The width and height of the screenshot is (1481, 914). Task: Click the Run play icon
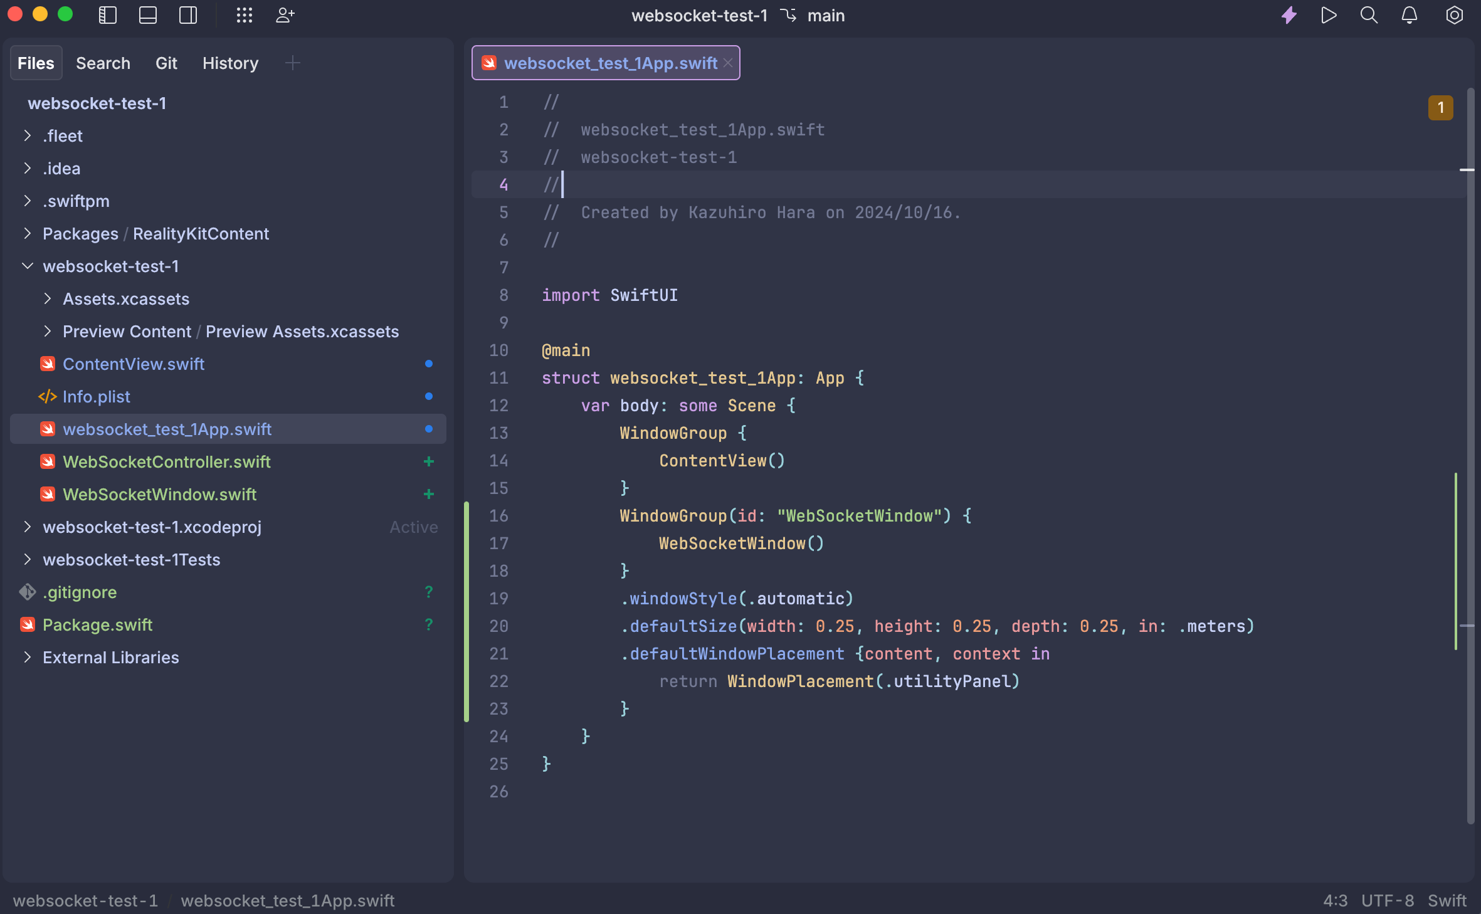tap(1329, 16)
